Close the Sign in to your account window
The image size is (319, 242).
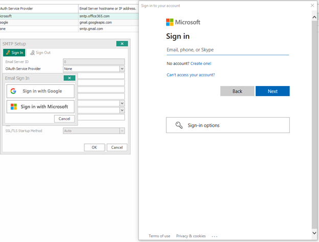tap(312, 5)
